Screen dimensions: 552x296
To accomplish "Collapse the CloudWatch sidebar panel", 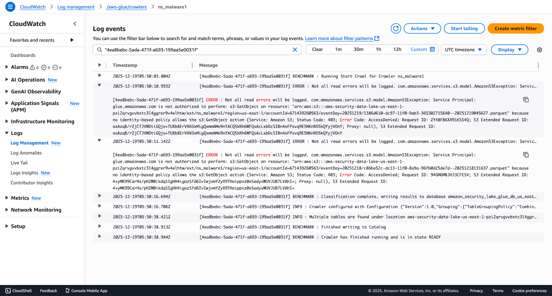I will (75, 24).
